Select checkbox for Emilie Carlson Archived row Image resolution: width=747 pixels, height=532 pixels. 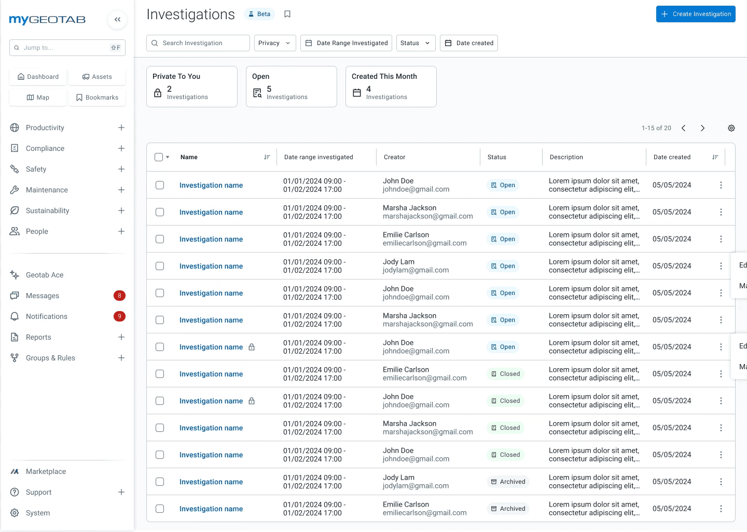(160, 509)
